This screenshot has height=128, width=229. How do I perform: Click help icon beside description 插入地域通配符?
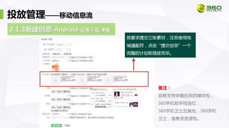coord(69,107)
